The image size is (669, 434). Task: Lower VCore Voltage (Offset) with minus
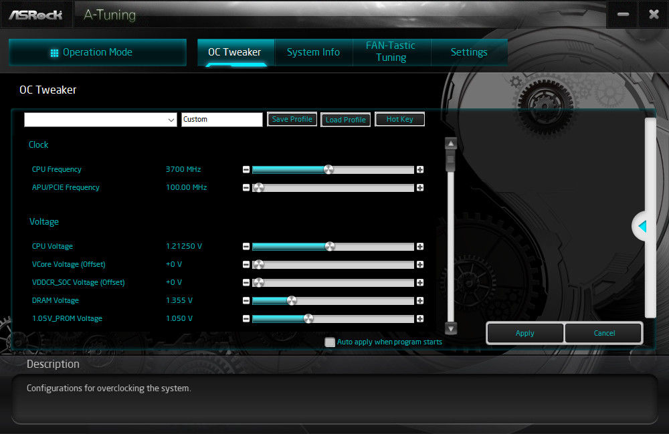pyautogui.click(x=246, y=265)
